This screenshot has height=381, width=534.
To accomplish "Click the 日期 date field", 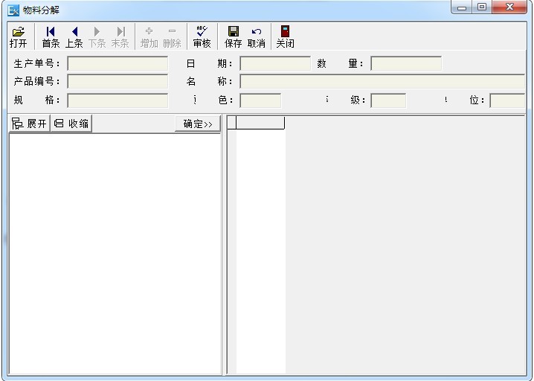I will 275,63.
